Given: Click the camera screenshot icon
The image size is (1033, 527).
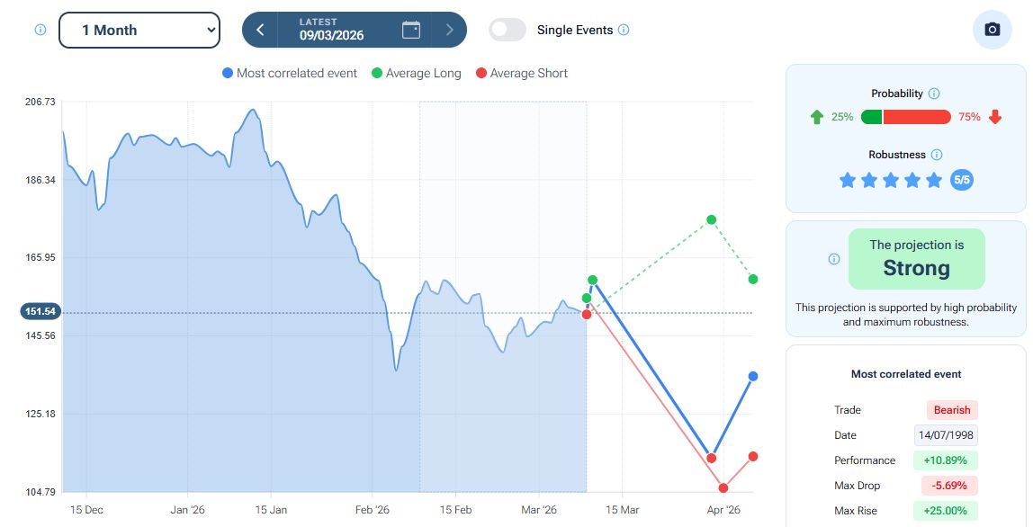Looking at the screenshot, I should point(993,30).
